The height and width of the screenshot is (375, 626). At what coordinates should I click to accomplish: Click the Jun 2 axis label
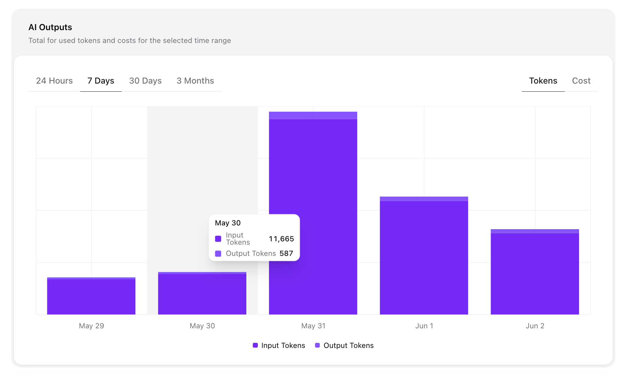(535, 326)
